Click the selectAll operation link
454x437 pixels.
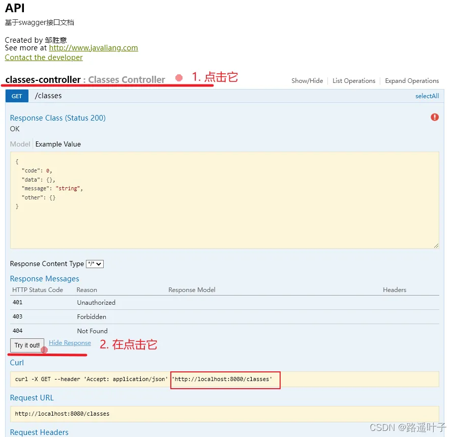coord(427,96)
